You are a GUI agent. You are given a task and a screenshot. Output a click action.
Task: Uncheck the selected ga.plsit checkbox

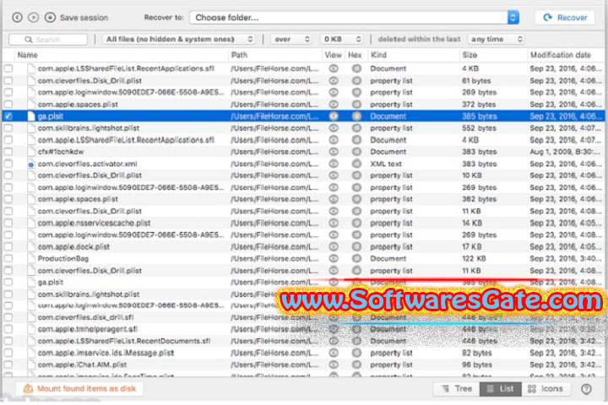tap(8, 116)
